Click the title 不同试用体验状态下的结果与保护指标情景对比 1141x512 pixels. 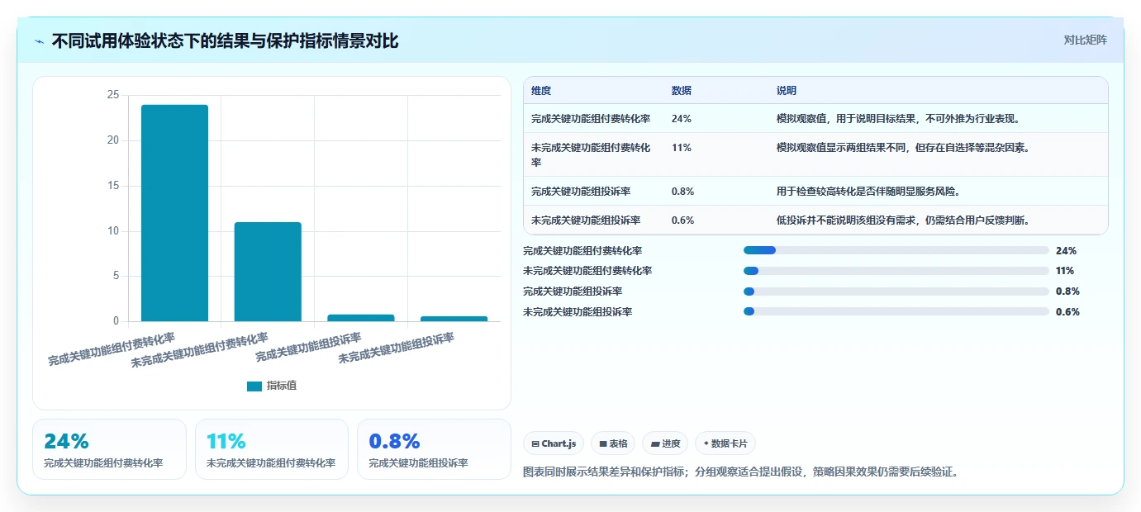(x=225, y=41)
